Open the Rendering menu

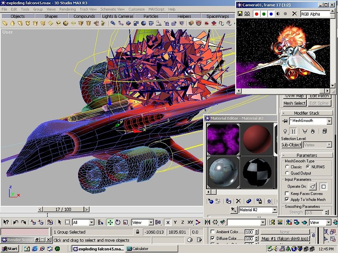point(68,9)
